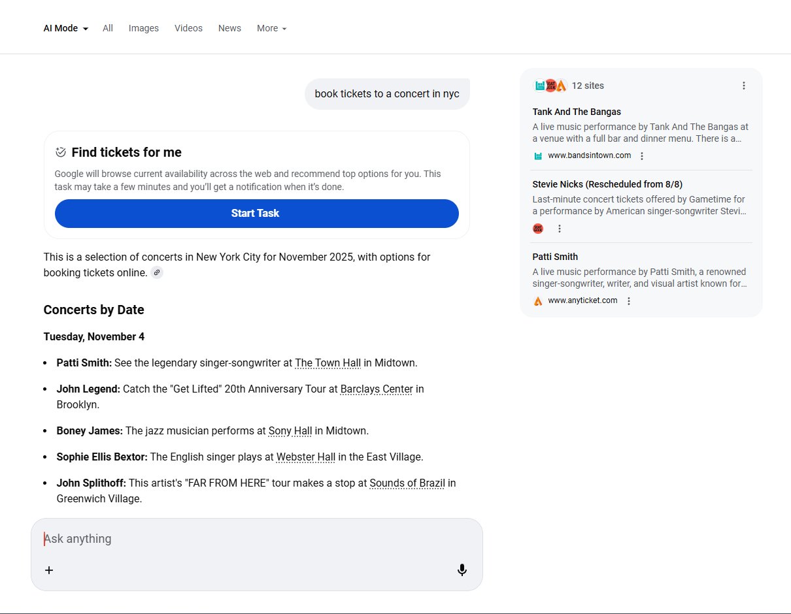Select the All results tab
The height and width of the screenshot is (614, 791).
pyautogui.click(x=108, y=28)
